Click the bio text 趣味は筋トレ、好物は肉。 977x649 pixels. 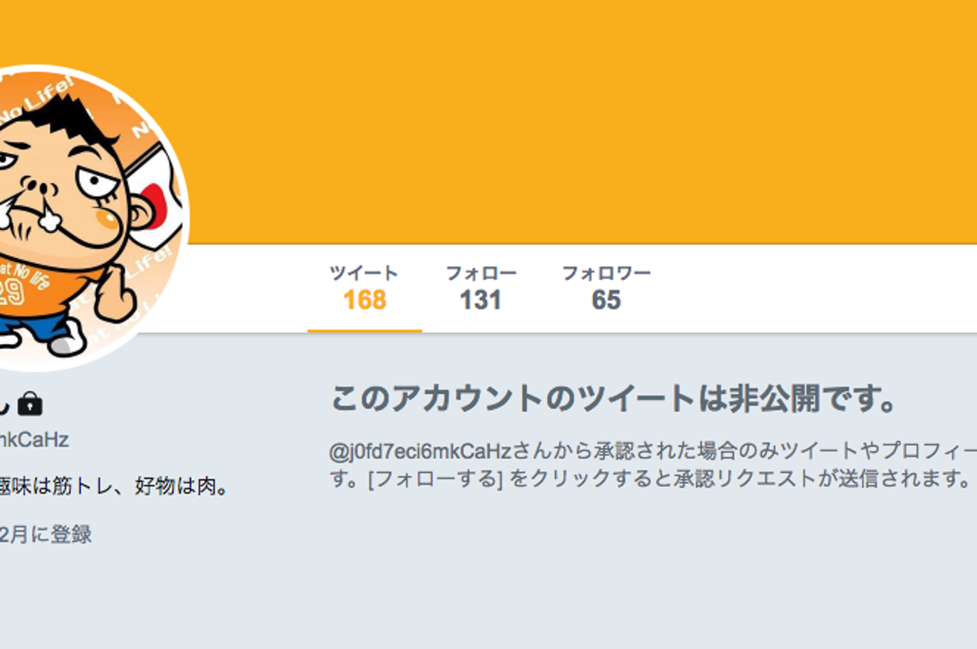pos(114,487)
